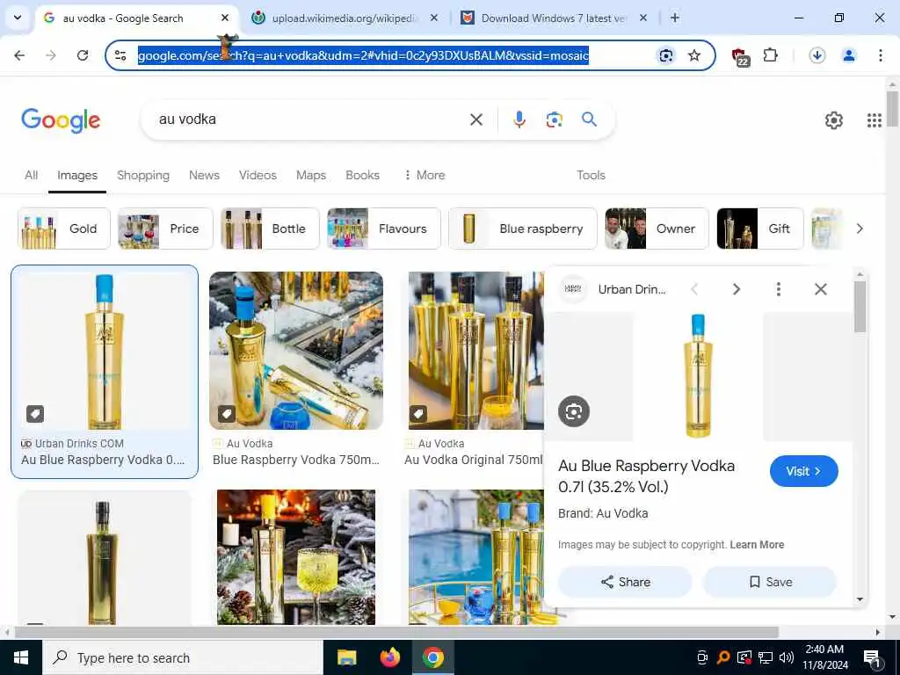900x675 pixels.
Task: Switch to upload.wikimedia.org browser tab
Action: tap(343, 18)
